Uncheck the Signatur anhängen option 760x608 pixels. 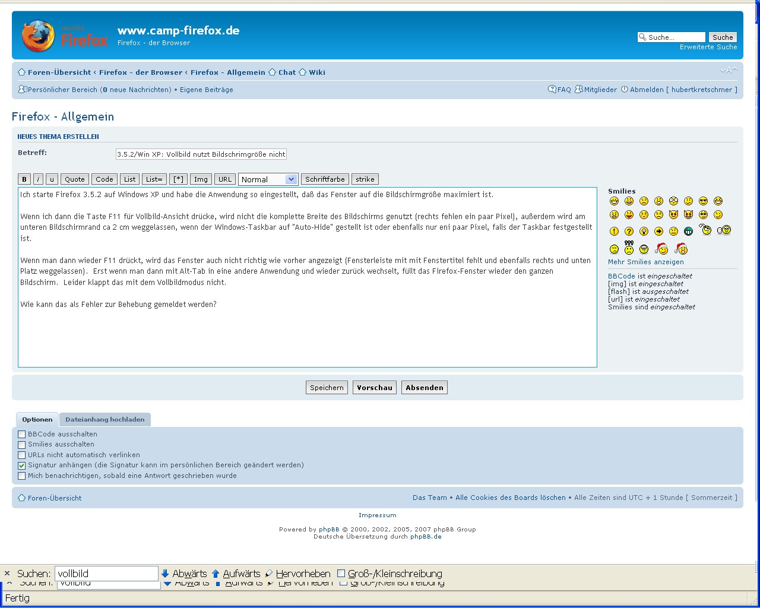tap(22, 465)
